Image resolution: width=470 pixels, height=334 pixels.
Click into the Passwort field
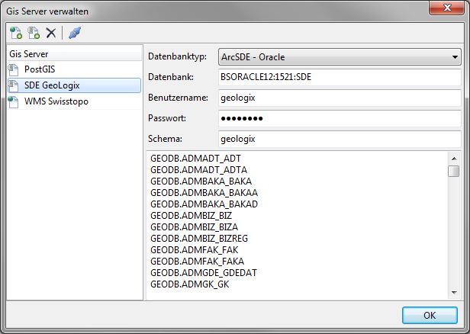click(x=340, y=119)
